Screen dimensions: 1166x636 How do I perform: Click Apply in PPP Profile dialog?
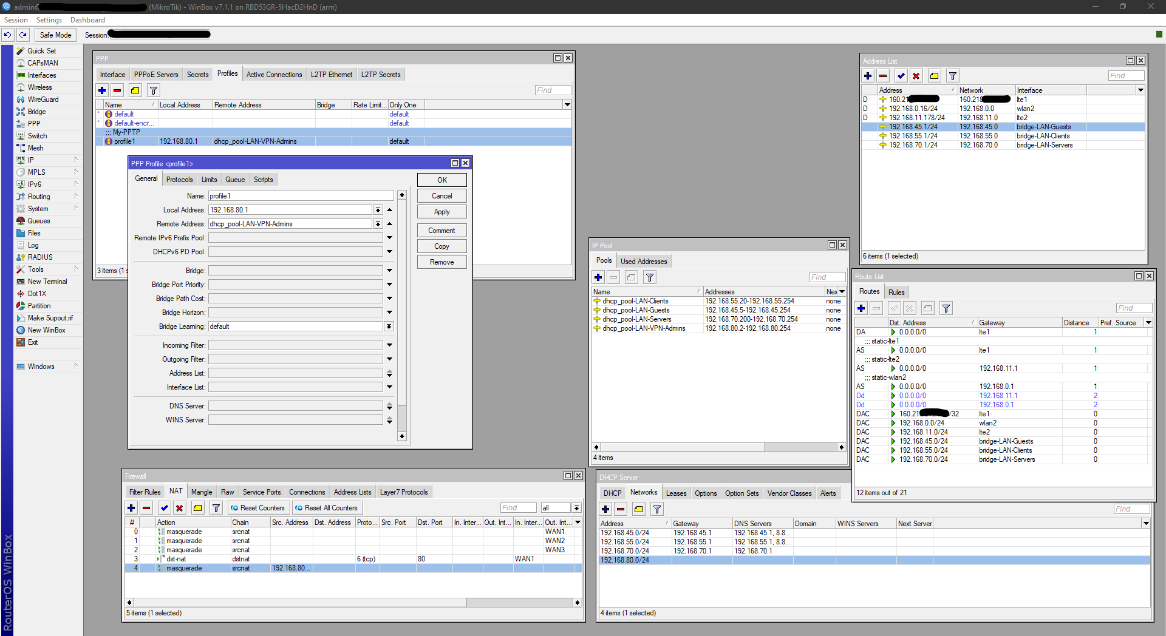point(442,212)
